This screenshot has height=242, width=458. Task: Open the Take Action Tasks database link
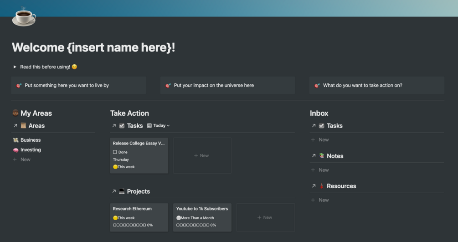tap(114, 126)
